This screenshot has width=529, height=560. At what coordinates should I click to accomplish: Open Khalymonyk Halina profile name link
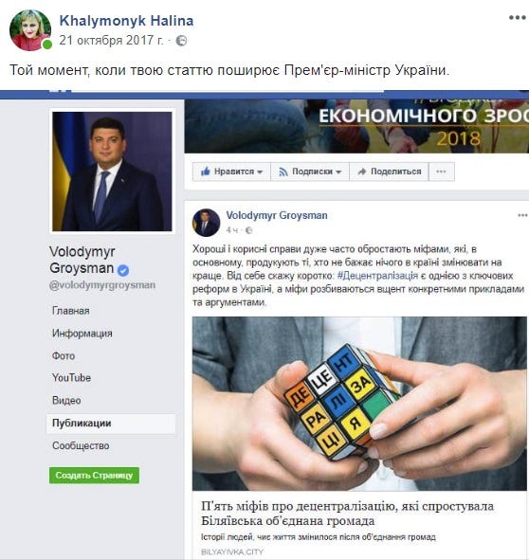click(126, 21)
